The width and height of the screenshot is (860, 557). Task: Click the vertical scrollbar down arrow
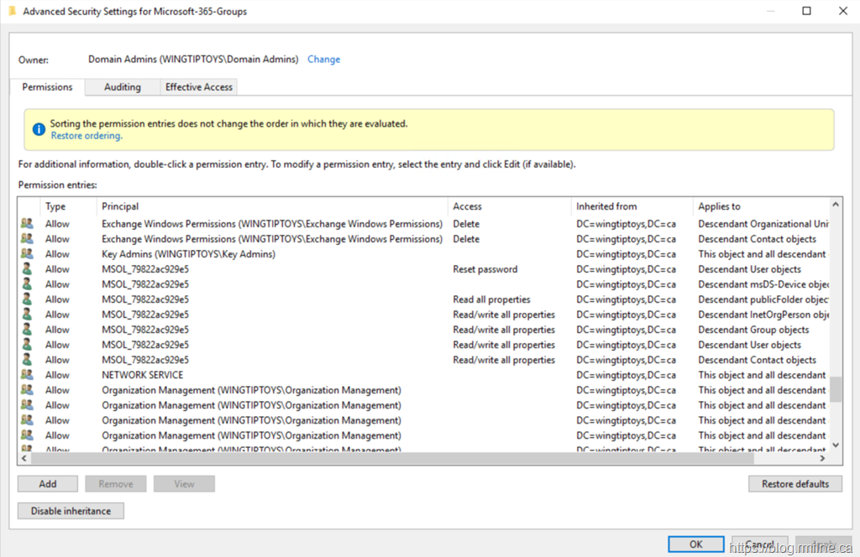(x=836, y=445)
